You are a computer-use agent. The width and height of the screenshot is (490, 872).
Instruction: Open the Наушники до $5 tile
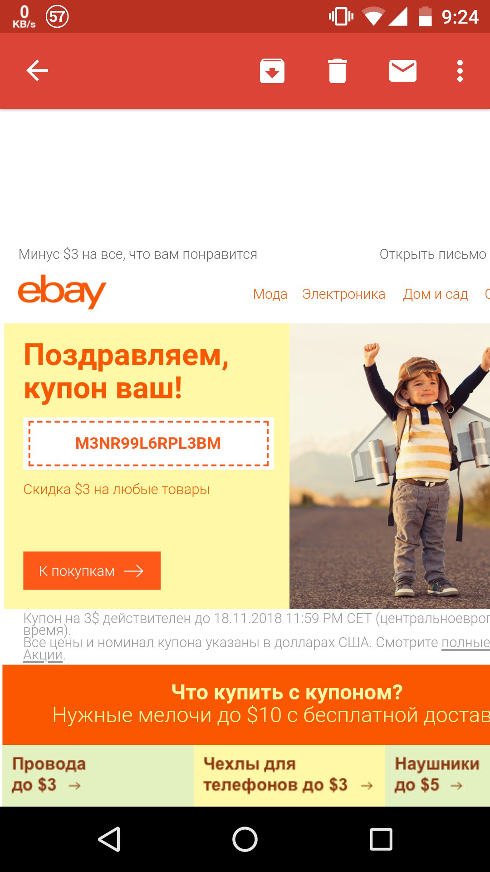[437, 776]
